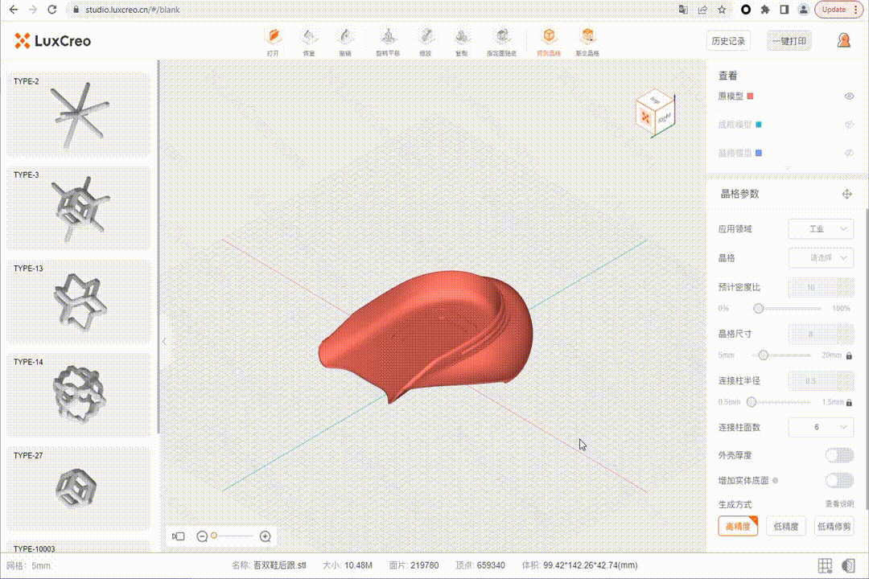Click the red shoe heel model in viewport

[x=426, y=335]
